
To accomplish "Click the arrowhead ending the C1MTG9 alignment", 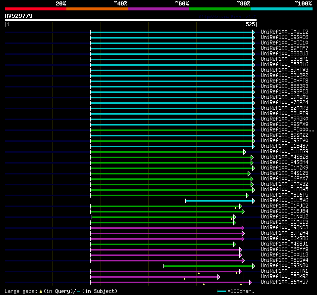I will [x=245, y=152].
